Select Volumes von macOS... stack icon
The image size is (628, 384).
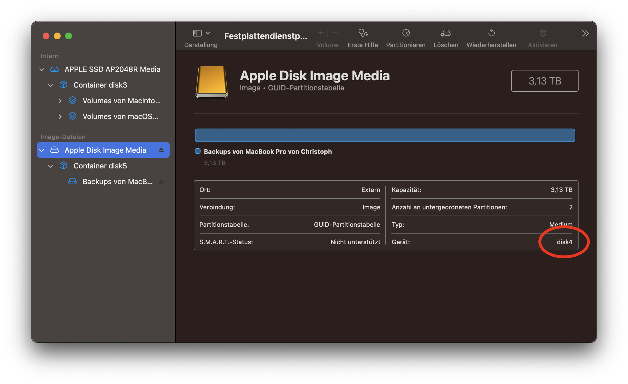[72, 116]
